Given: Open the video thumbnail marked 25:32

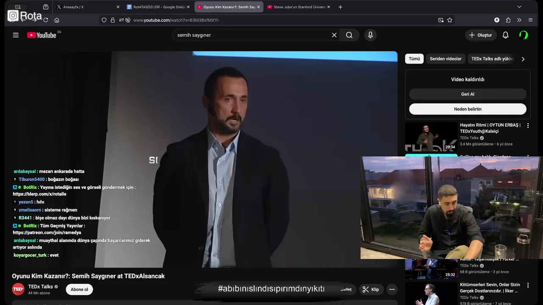Looking at the screenshot, I should coord(431,269).
